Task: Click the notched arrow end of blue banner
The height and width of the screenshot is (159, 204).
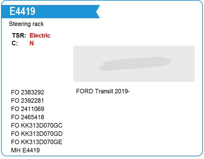Action: coord(97,12)
